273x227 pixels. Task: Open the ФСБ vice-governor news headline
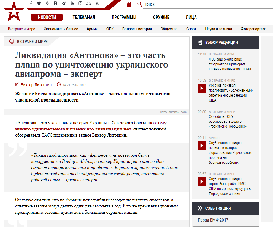230,64
